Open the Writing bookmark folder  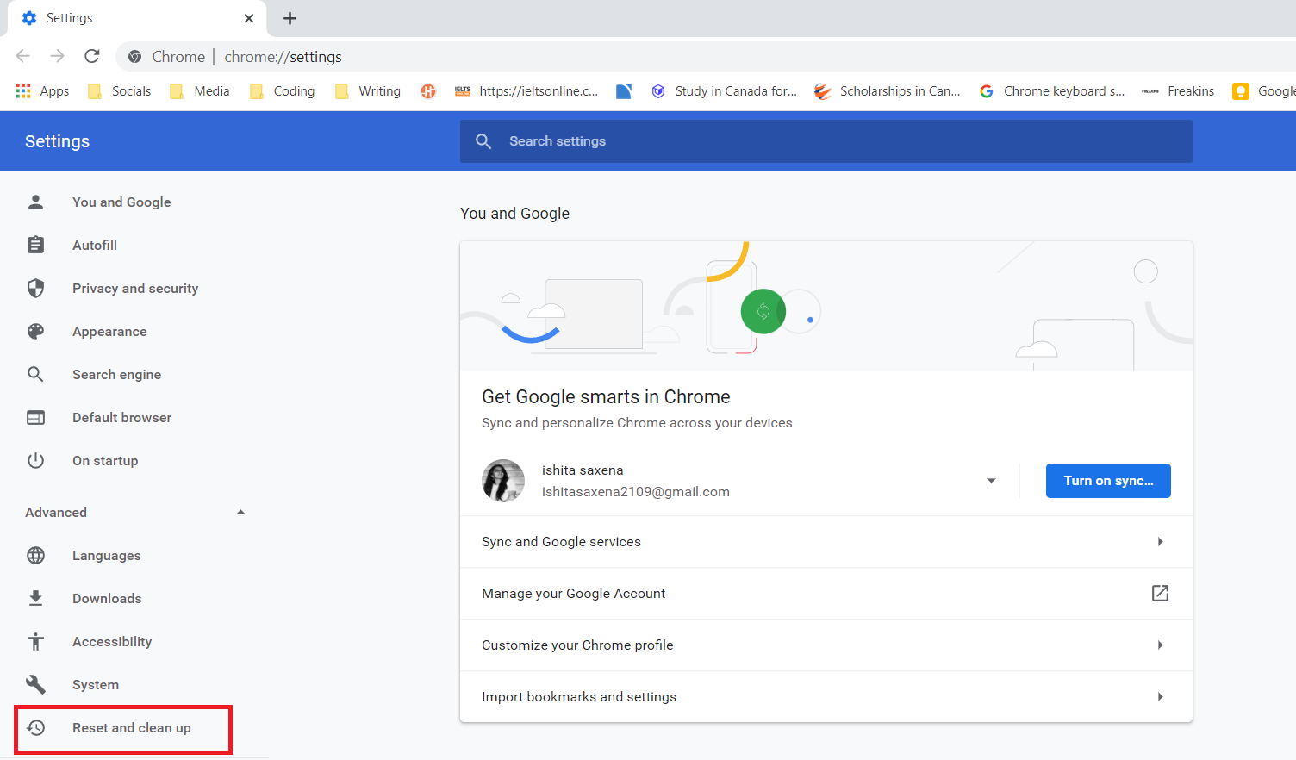click(368, 91)
